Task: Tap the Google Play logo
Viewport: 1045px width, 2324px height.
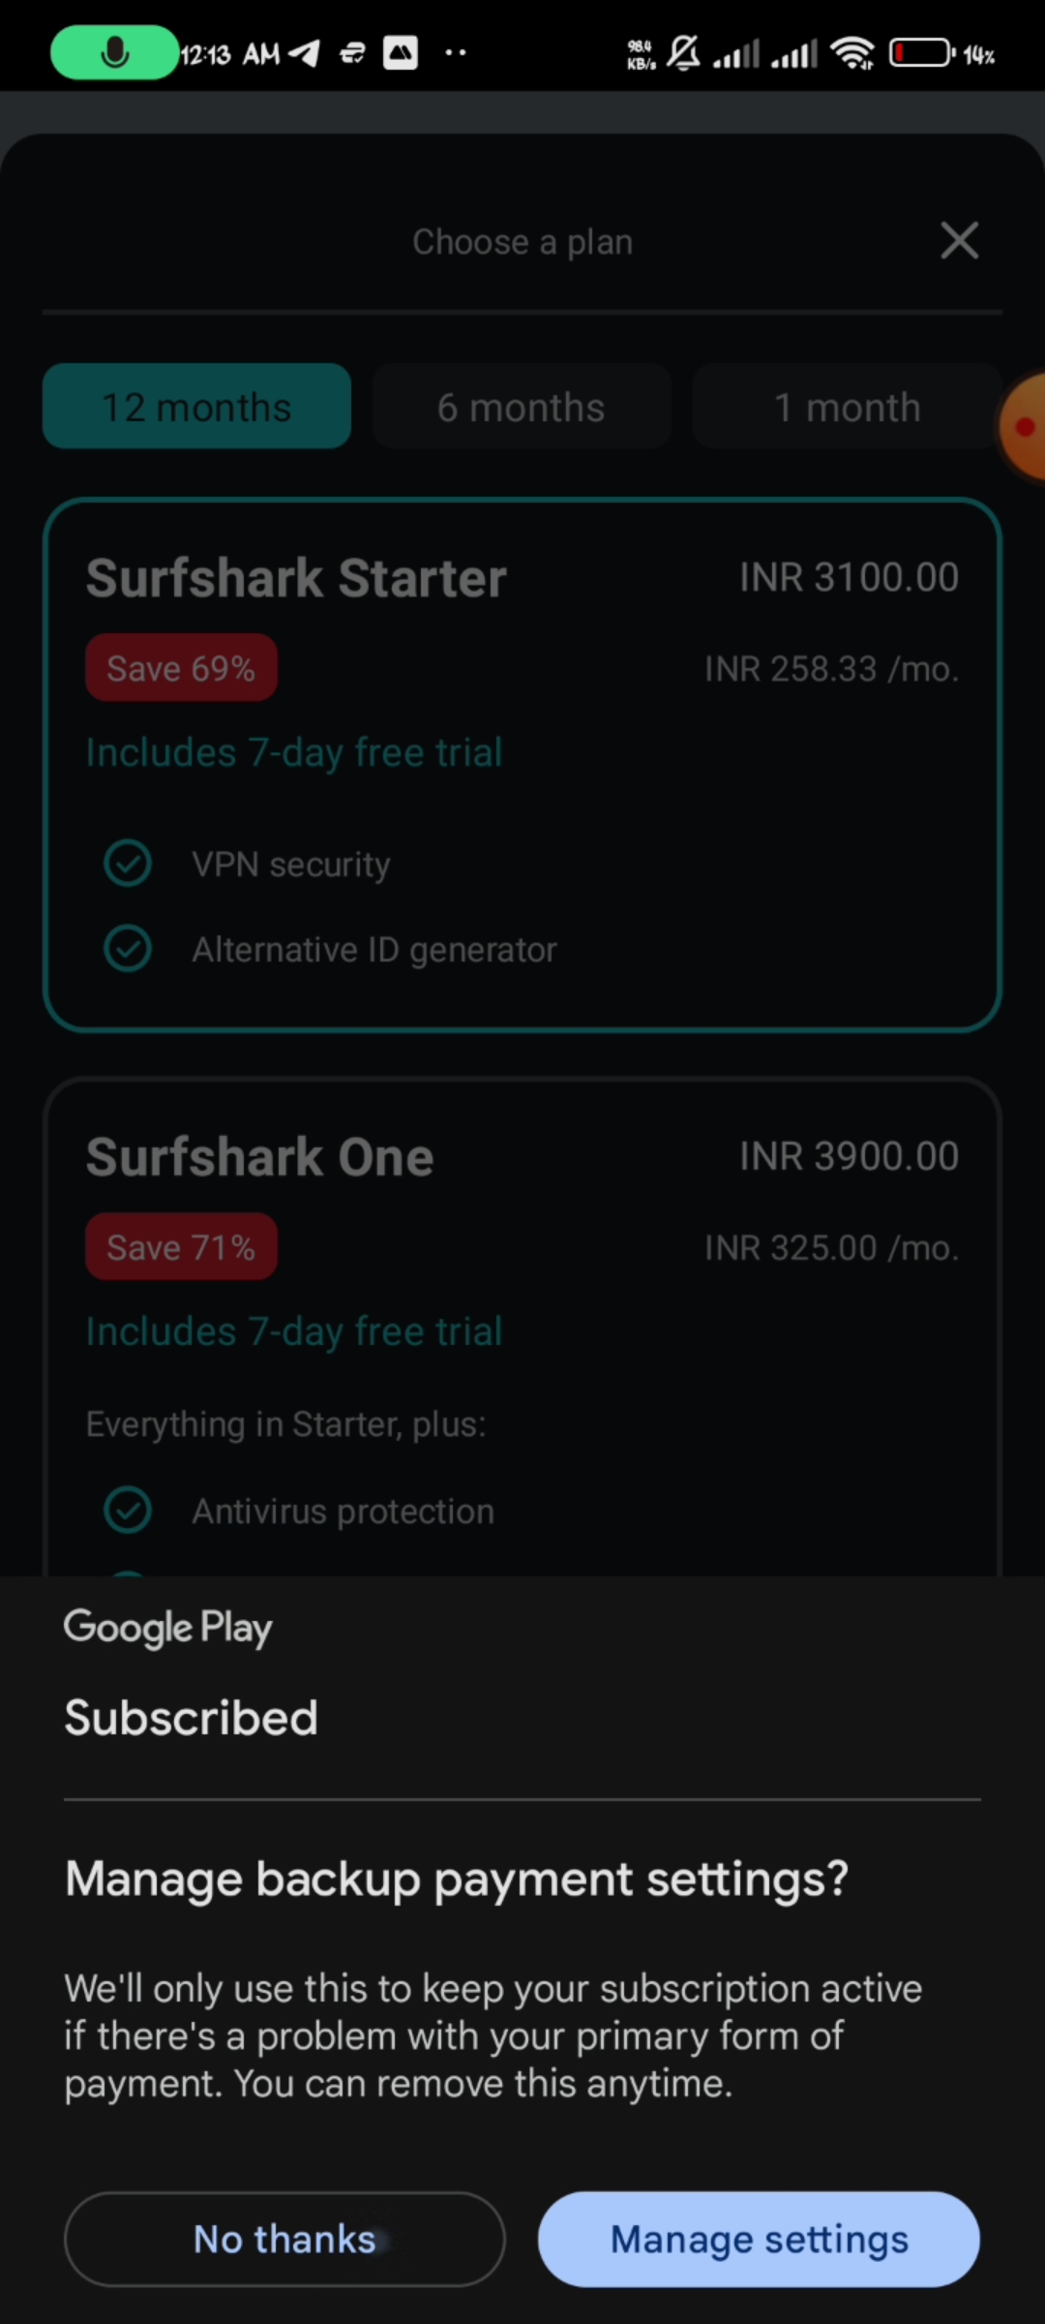Action: [167, 1628]
